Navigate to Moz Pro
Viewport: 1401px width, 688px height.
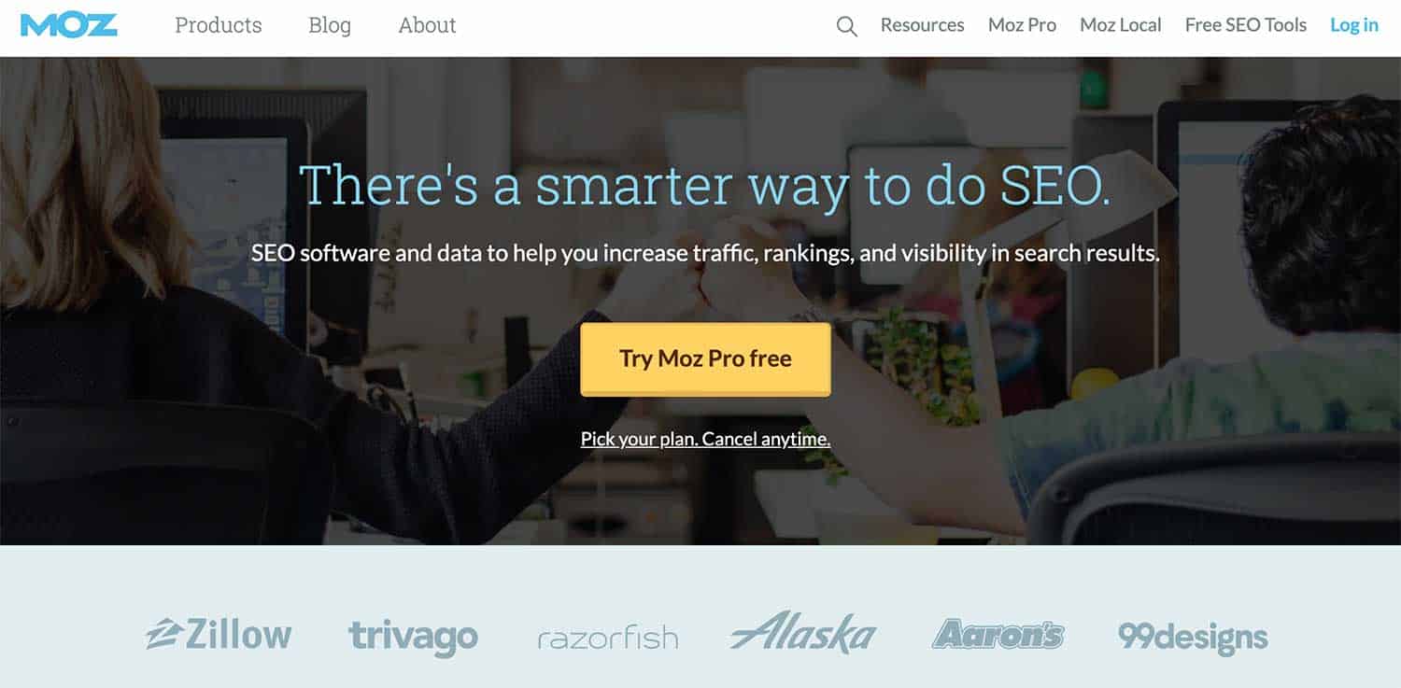coord(1022,25)
